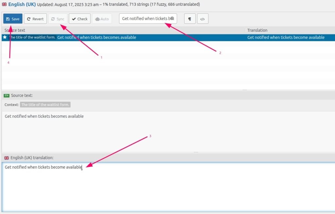Click inside the English (UK) translation textarea

pyautogui.click(x=164, y=190)
